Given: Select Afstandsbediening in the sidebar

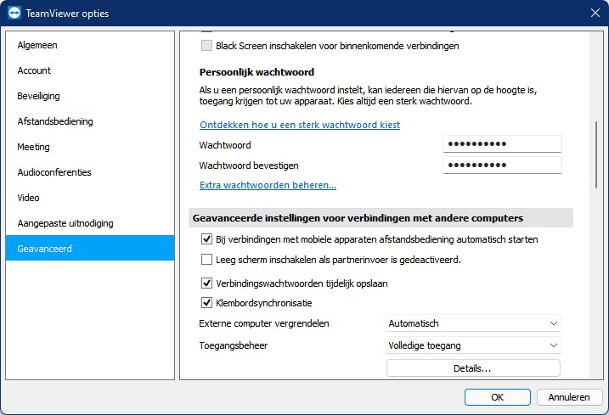Looking at the screenshot, I should click(x=55, y=121).
